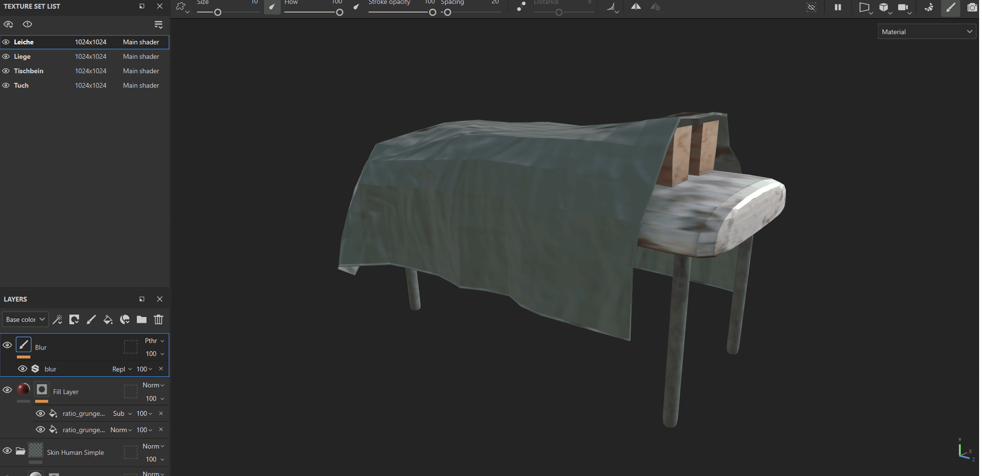This screenshot has width=982, height=476.
Task: Create a new folder in Layers panel
Action: click(x=142, y=319)
